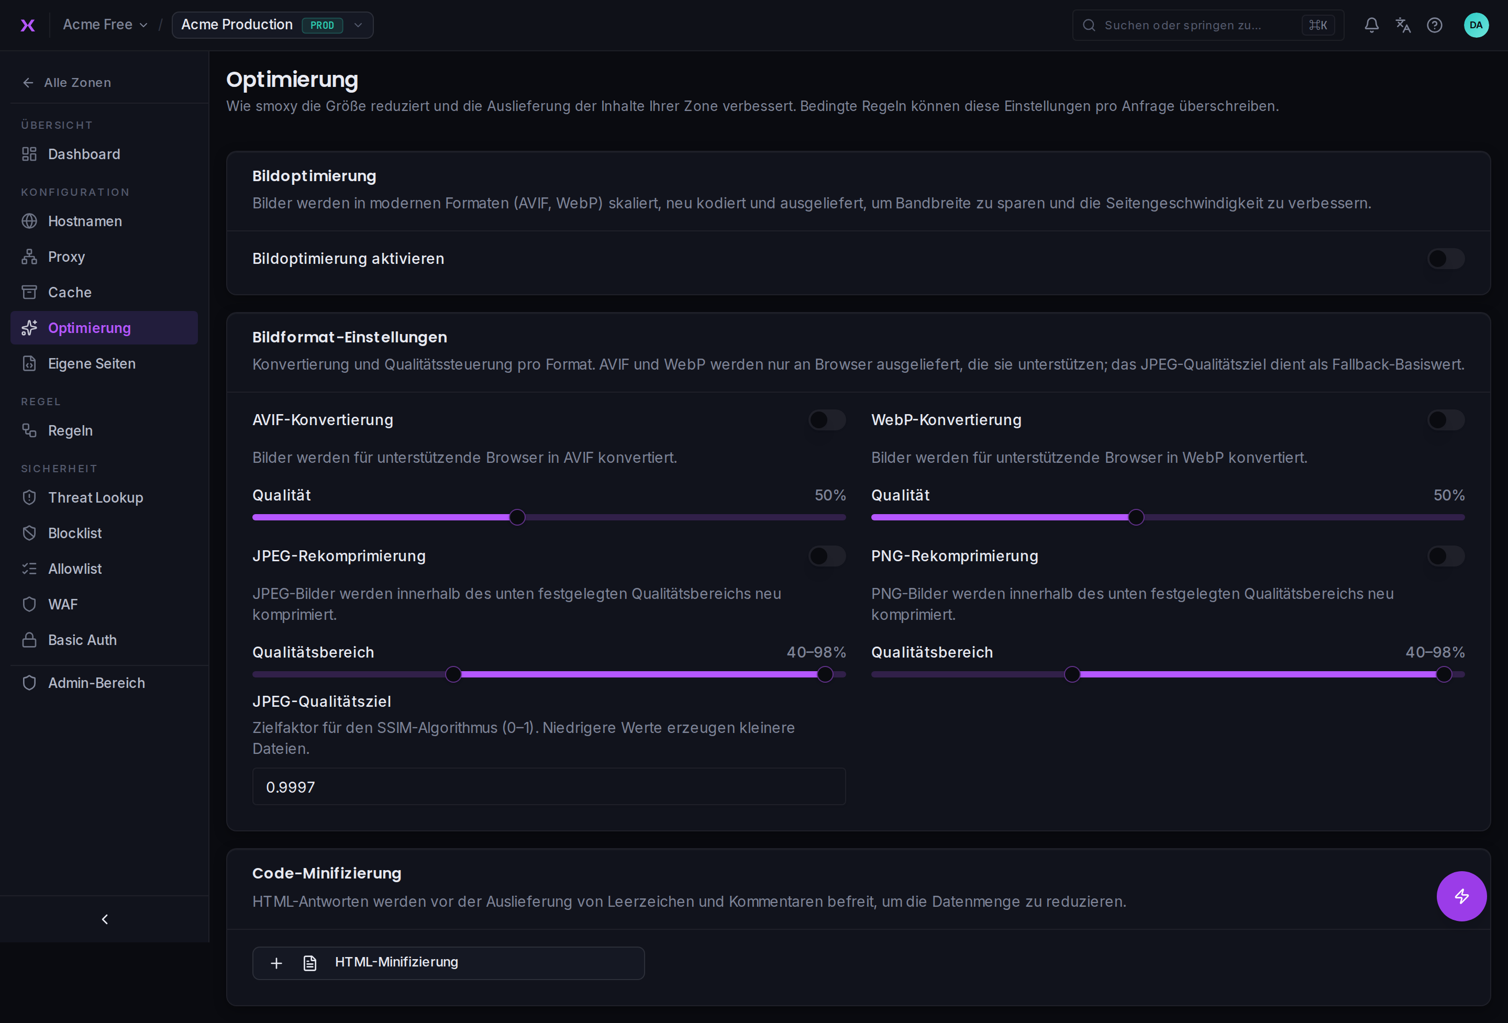
Task: Click the WebP Qualität slider handle
Action: (x=1136, y=518)
